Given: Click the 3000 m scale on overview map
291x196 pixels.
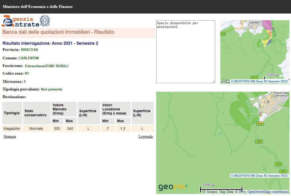Looking at the screenshot, I should (x=272, y=75).
